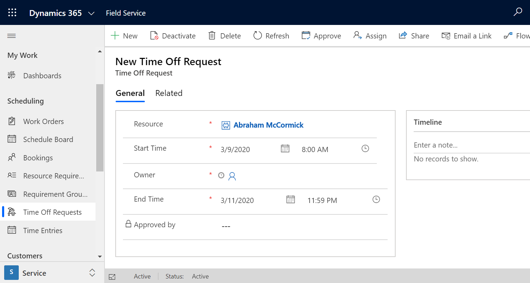The height and width of the screenshot is (283, 530).
Task: Click the sidebar scroll down arrow
Action: (100, 257)
